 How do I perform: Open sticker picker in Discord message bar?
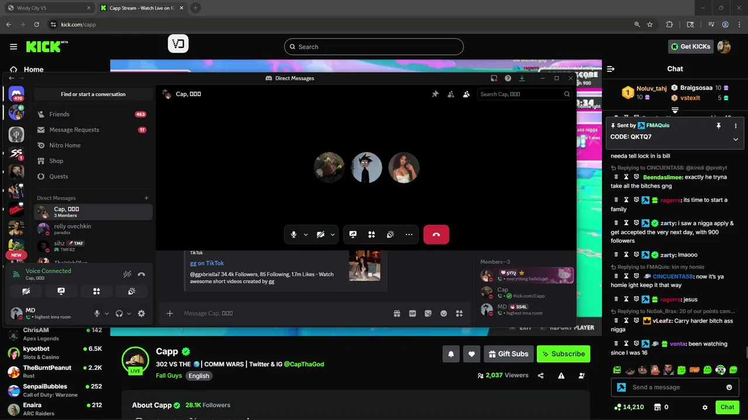click(x=428, y=313)
